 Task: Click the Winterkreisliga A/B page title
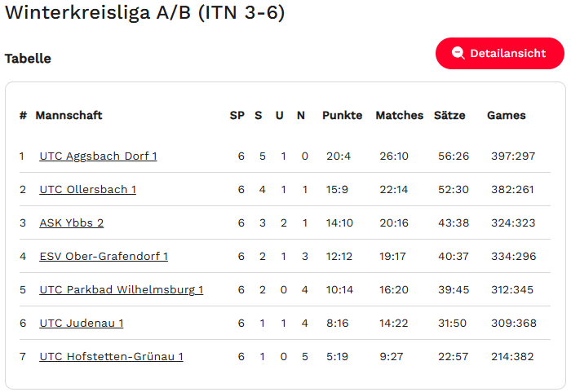145,13
